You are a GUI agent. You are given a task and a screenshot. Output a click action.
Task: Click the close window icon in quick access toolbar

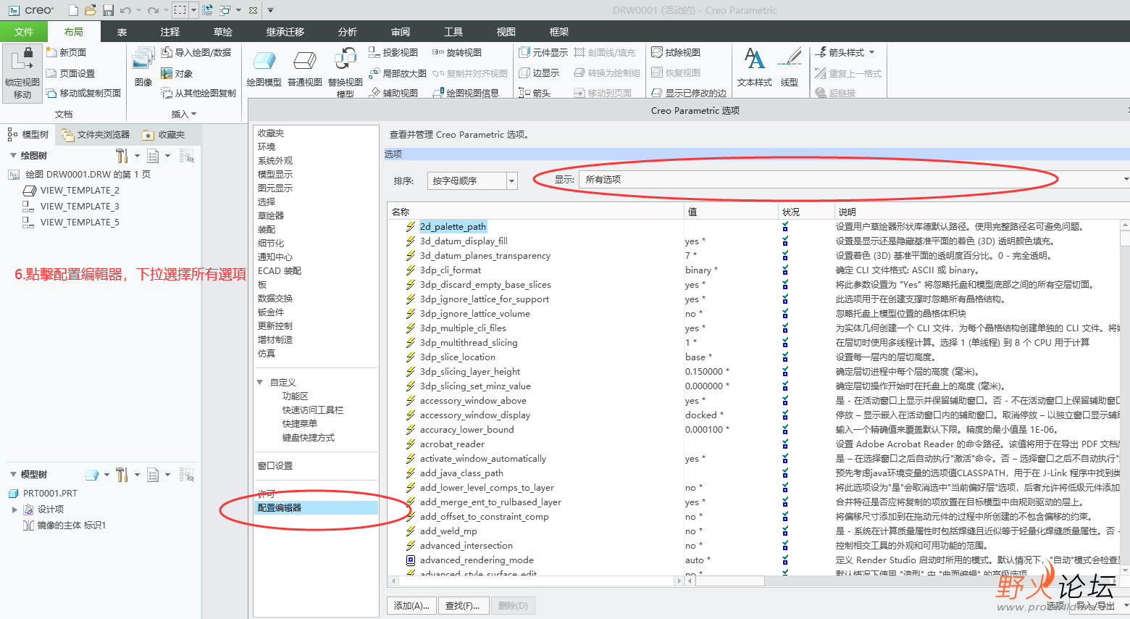[253, 10]
